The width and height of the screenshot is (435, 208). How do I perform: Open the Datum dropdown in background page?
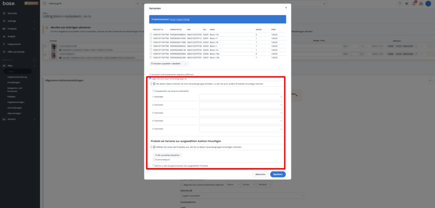[x=232, y=185]
